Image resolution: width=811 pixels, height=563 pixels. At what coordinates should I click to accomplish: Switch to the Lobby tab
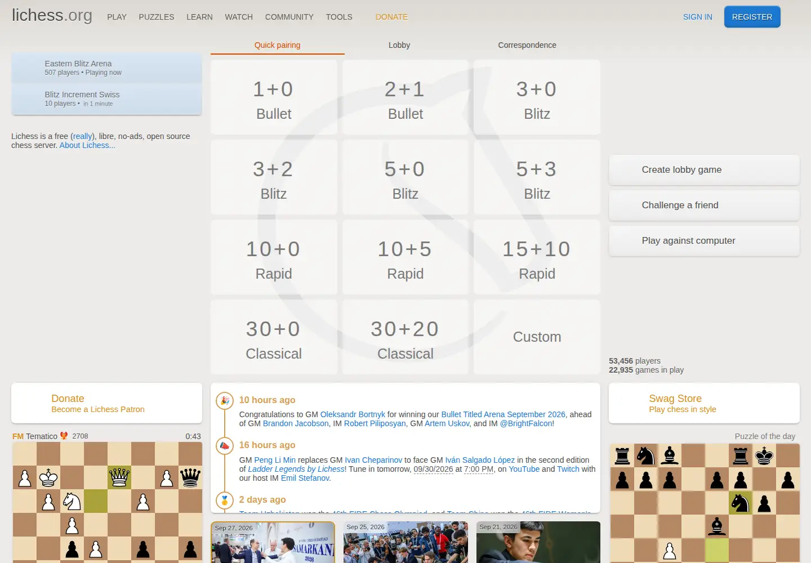399,45
